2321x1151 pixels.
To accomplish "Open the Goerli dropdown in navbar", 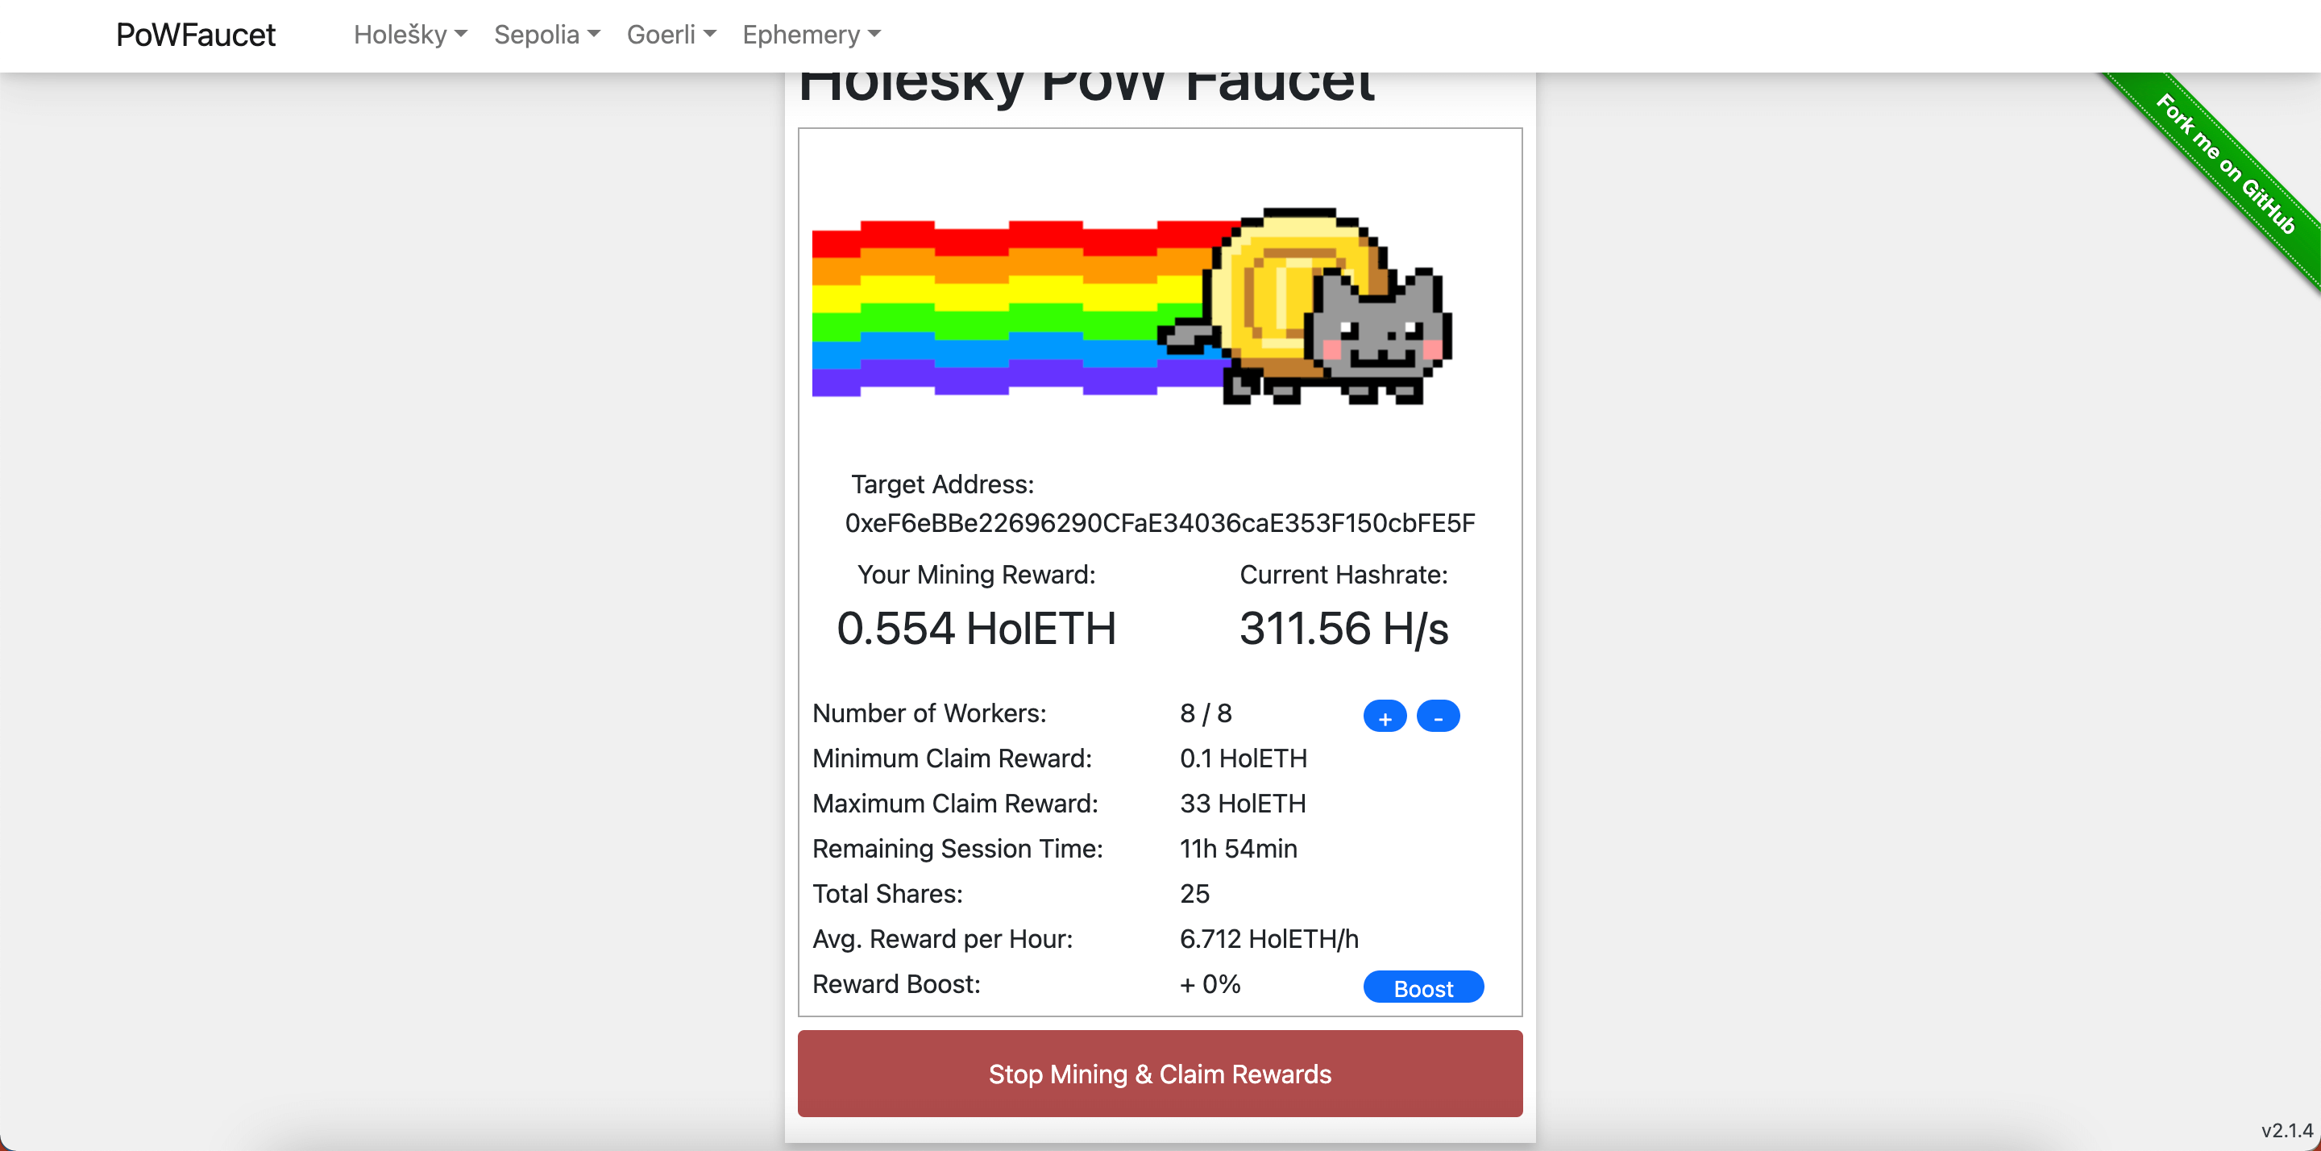I will pyautogui.click(x=671, y=34).
